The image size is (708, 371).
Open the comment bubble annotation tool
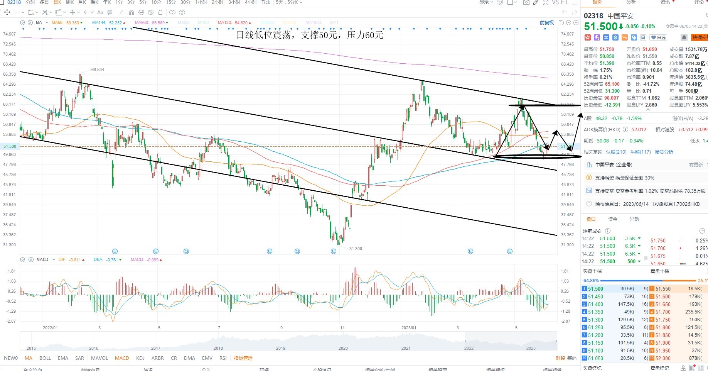(x=110, y=12)
